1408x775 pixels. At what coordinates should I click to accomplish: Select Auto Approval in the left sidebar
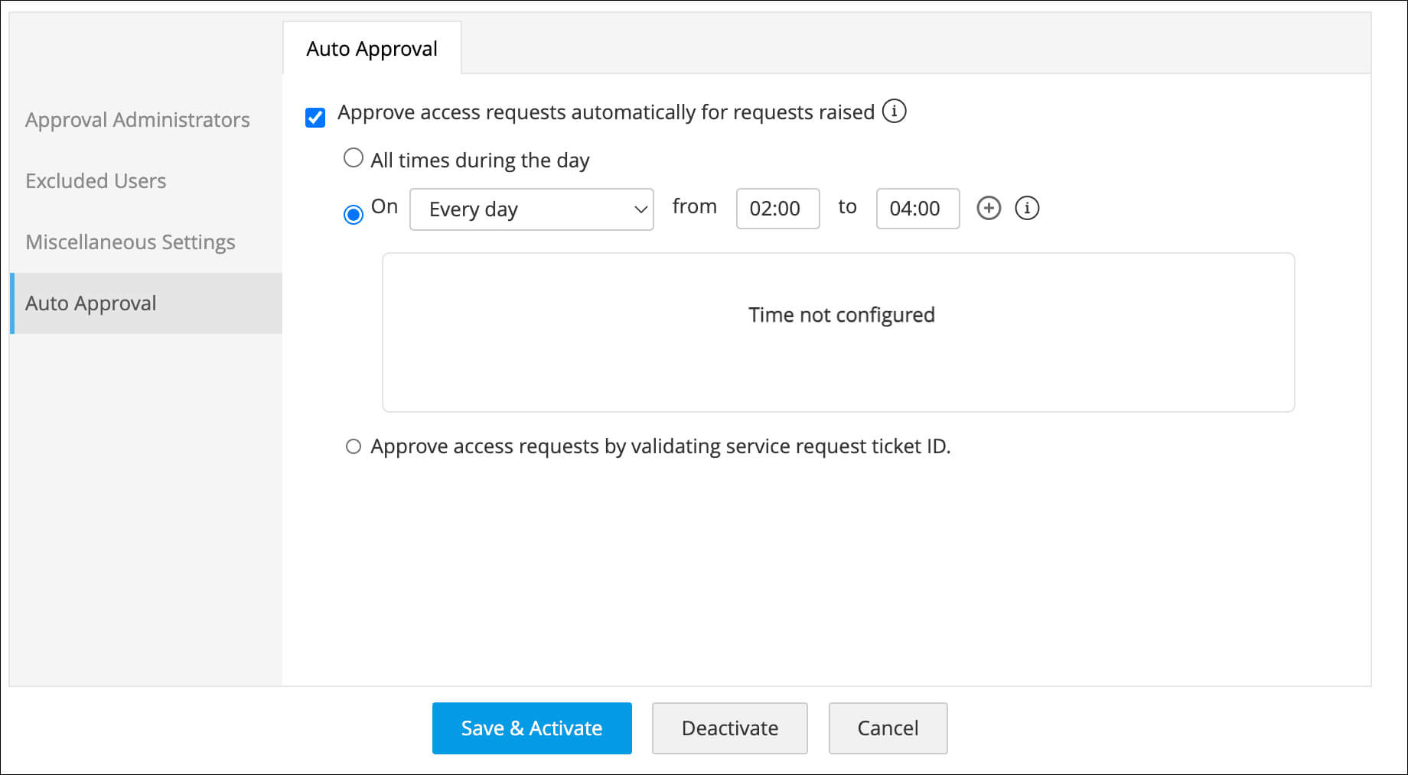pos(91,303)
